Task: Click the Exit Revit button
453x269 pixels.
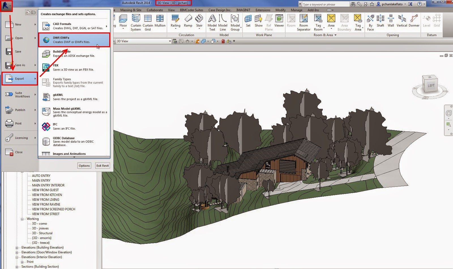Action: [x=102, y=166]
